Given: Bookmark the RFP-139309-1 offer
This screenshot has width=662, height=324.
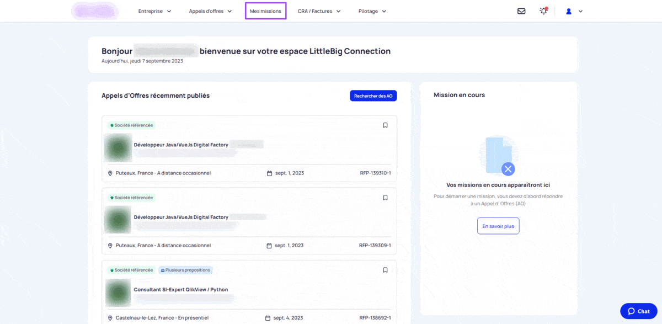Looking at the screenshot, I should (386, 198).
